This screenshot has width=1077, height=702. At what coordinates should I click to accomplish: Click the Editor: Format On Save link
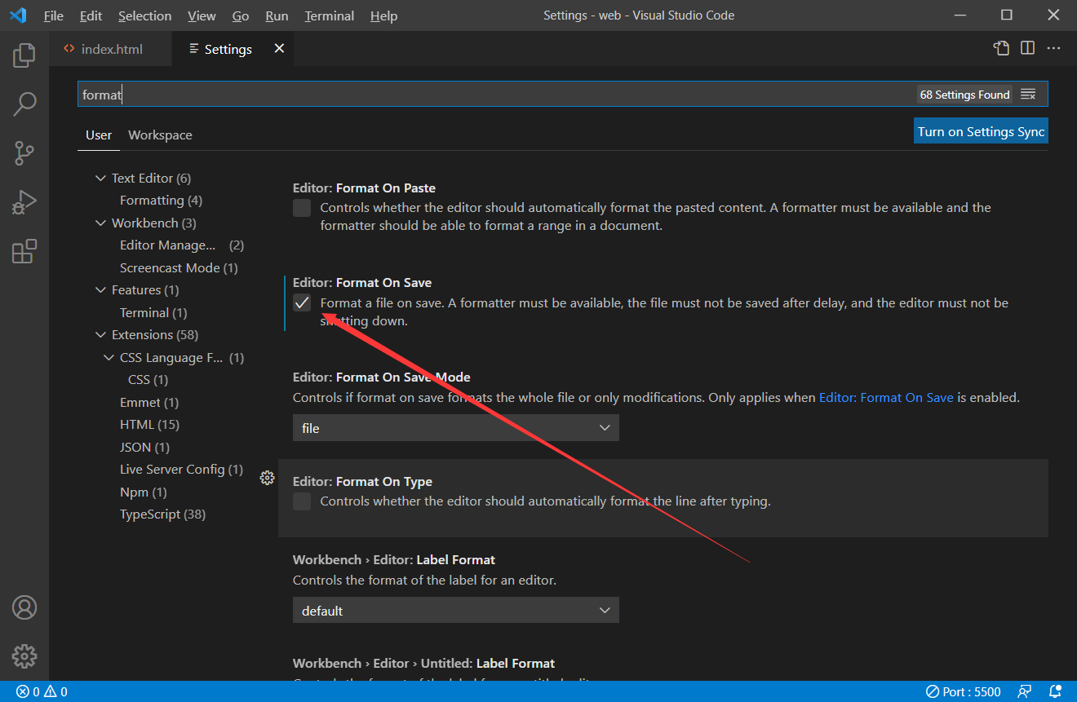[886, 398]
